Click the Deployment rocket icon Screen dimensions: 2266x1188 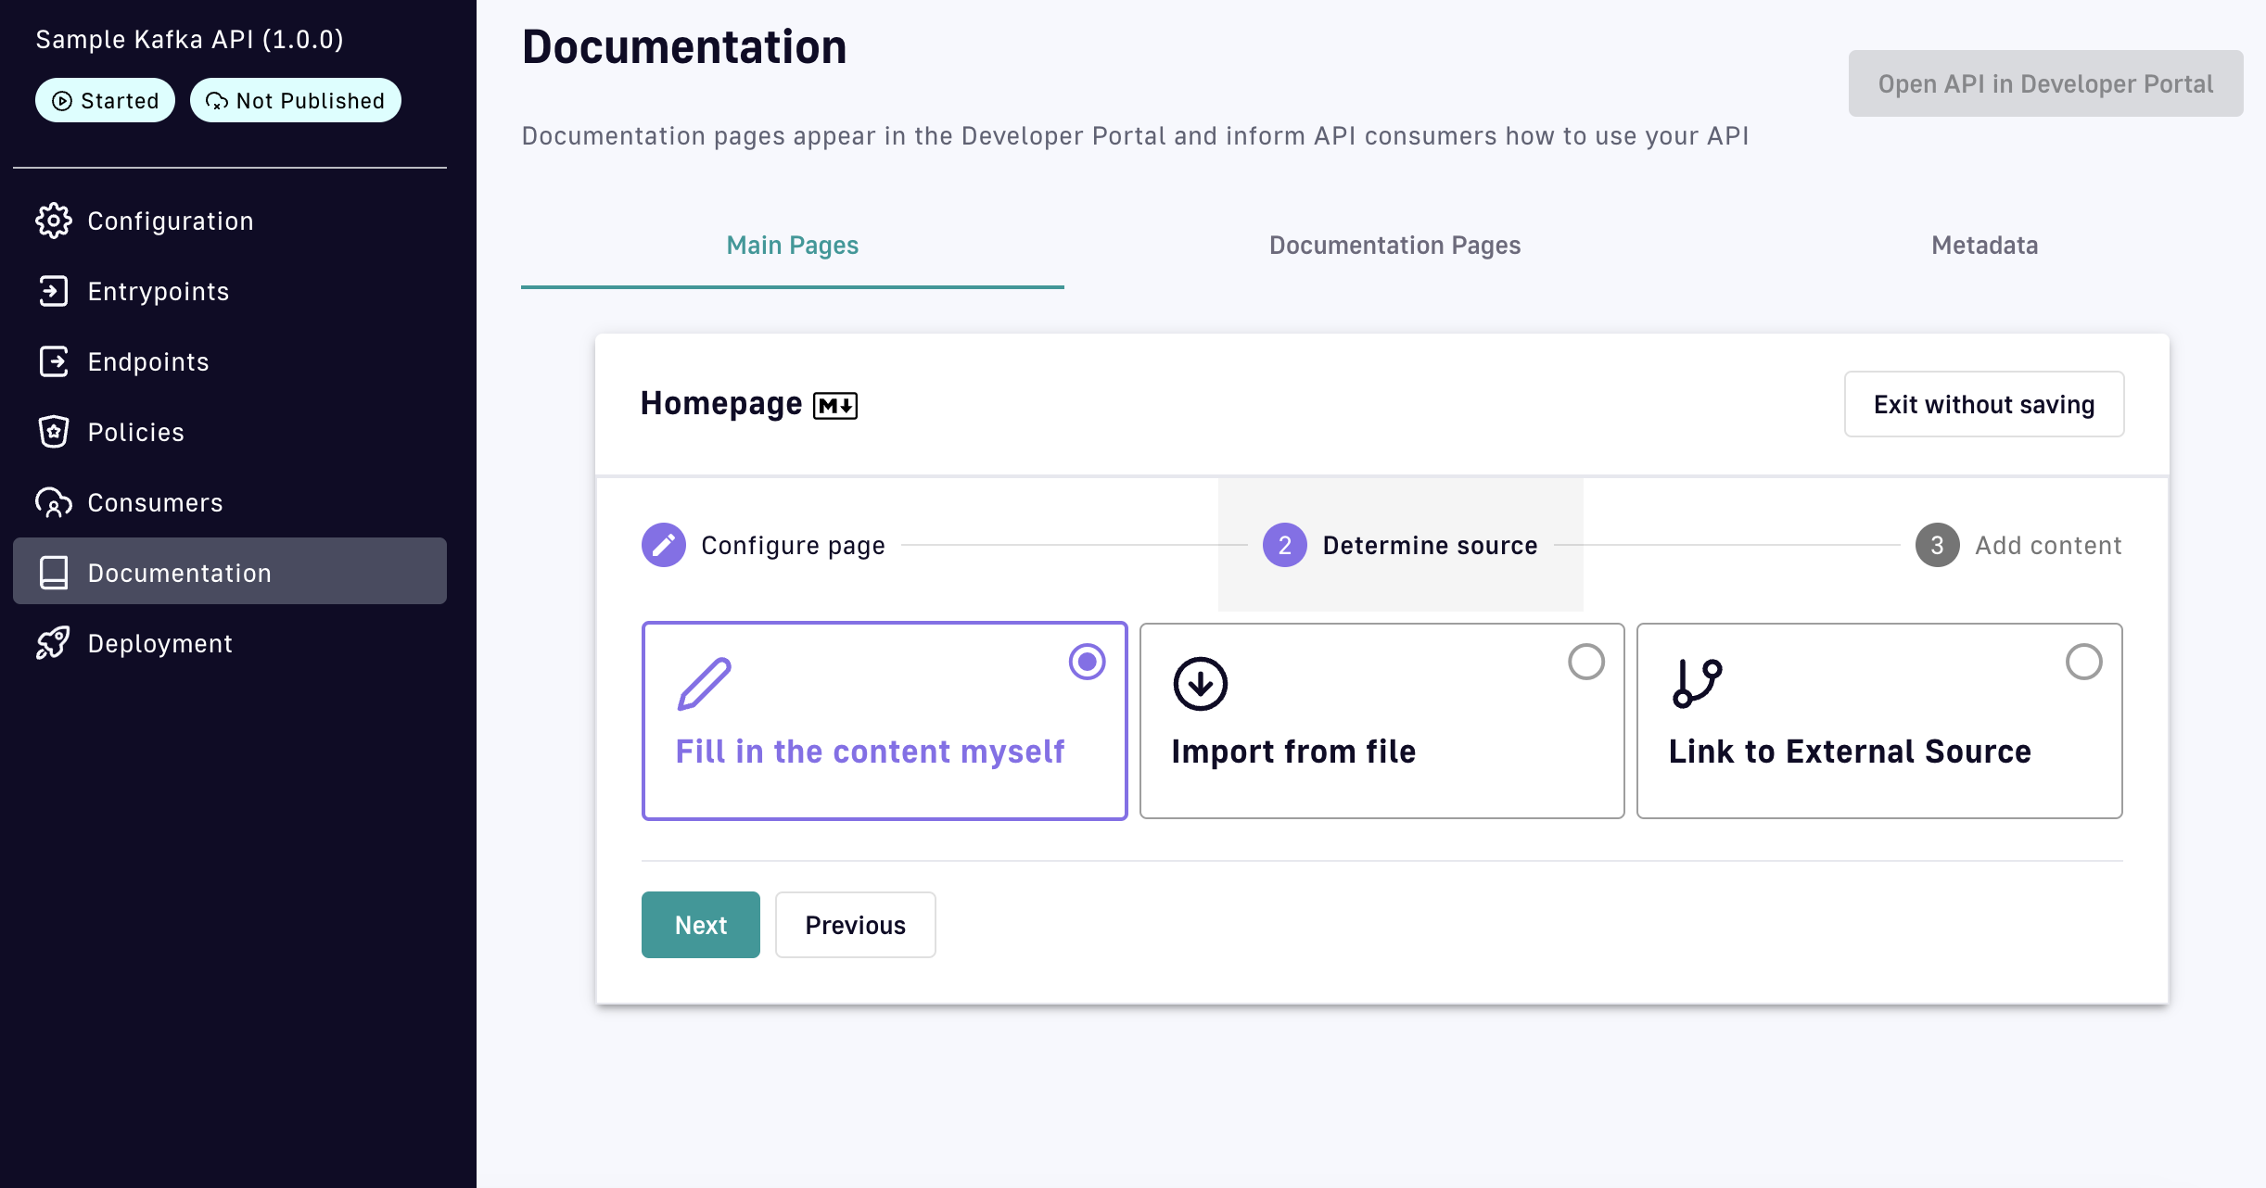(x=53, y=643)
